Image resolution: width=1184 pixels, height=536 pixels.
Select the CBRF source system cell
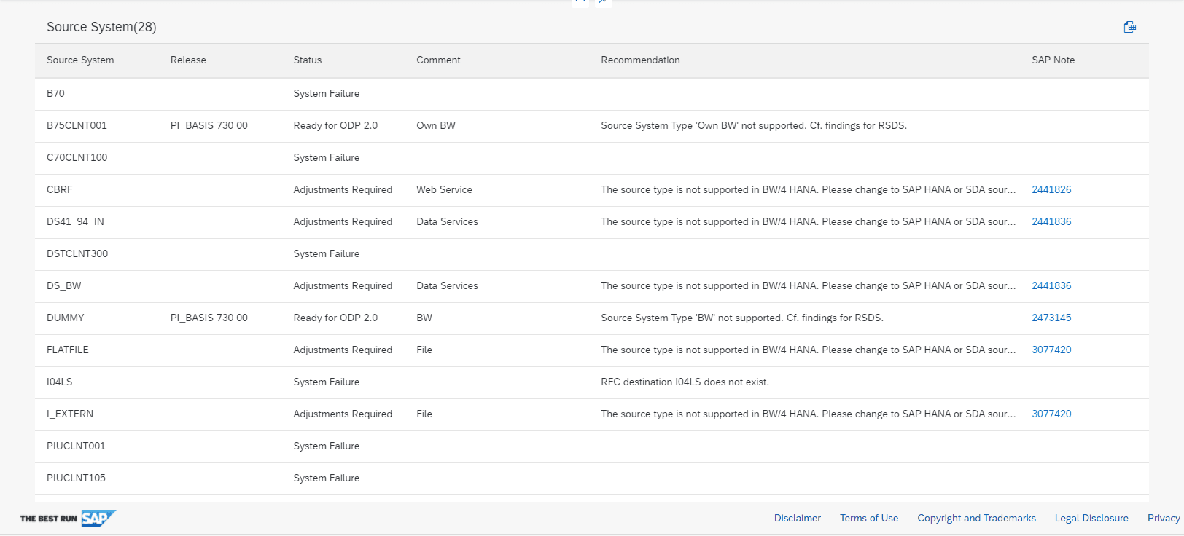[60, 189]
